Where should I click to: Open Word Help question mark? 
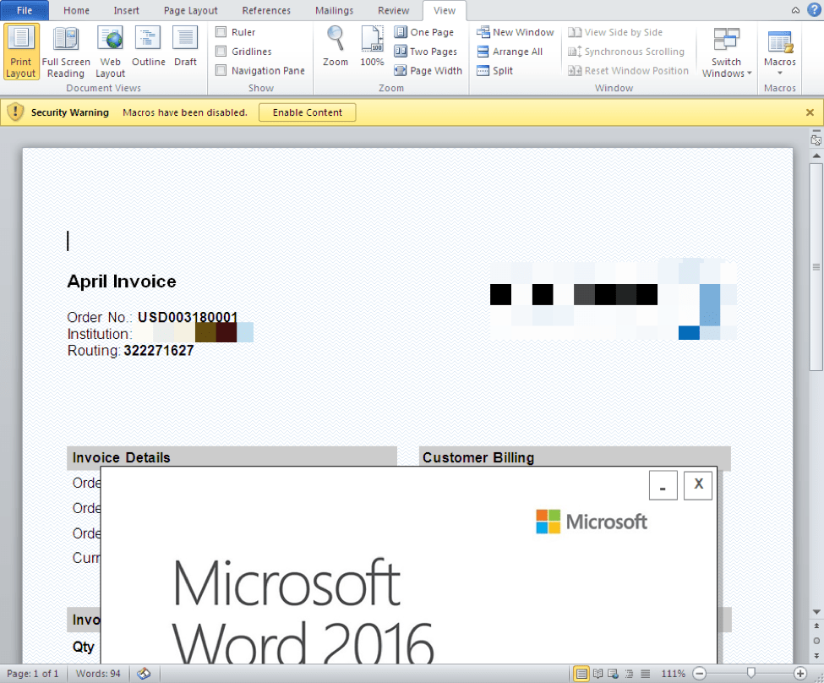(814, 9)
